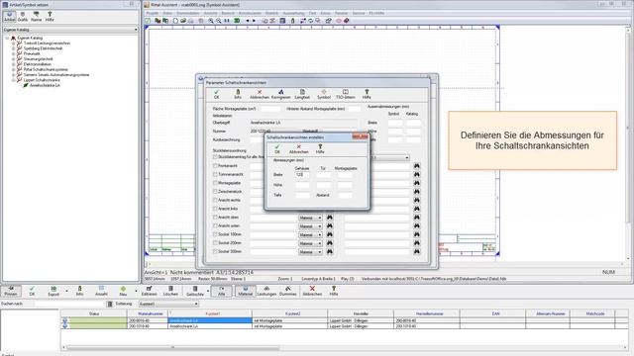Open the Fenster menu
The width and height of the screenshot is (634, 356).
[341, 13]
